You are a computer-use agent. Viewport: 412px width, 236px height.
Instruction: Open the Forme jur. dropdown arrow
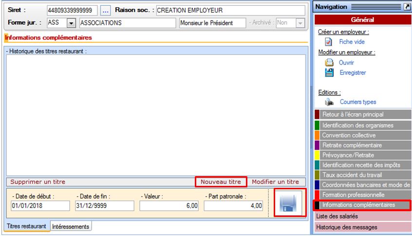(71, 23)
